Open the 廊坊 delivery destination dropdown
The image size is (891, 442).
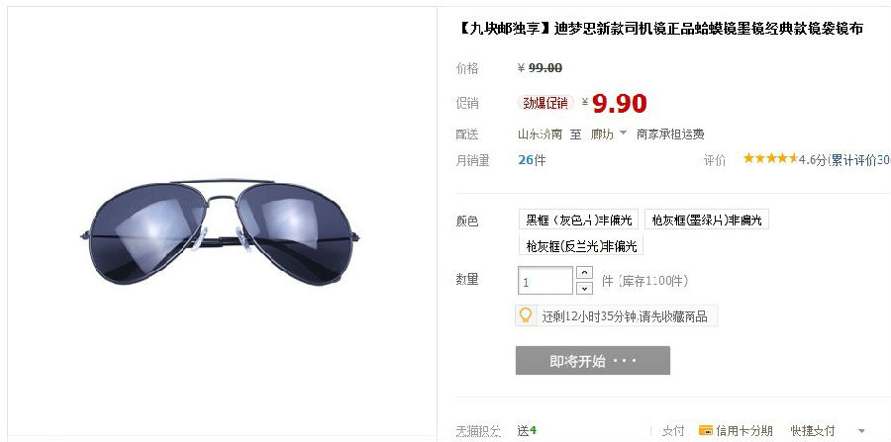[x=609, y=133]
